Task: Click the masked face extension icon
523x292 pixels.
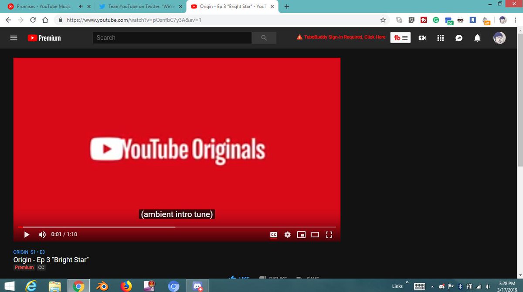Action: (x=460, y=20)
